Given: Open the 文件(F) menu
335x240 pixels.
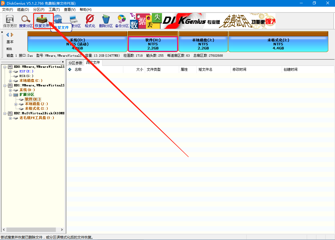Looking at the screenshot, I should [8, 9].
